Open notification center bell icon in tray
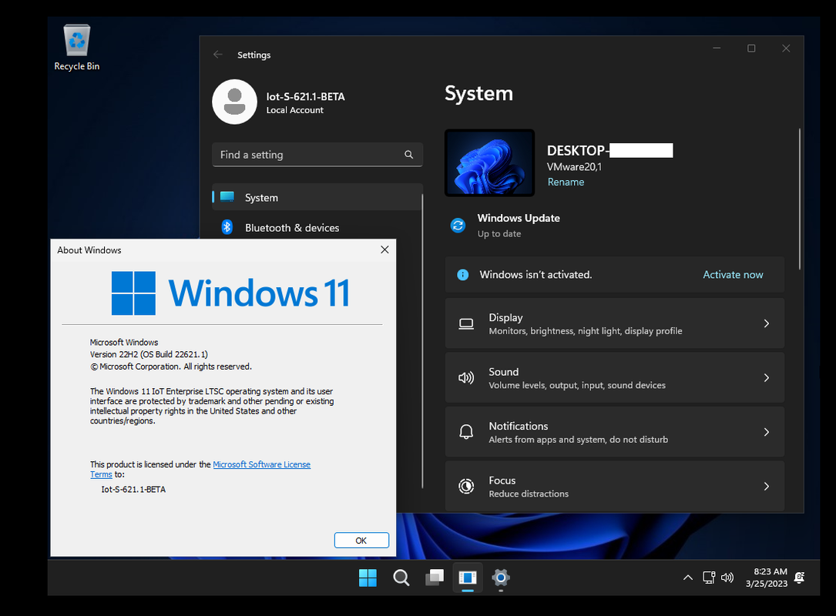 [799, 577]
